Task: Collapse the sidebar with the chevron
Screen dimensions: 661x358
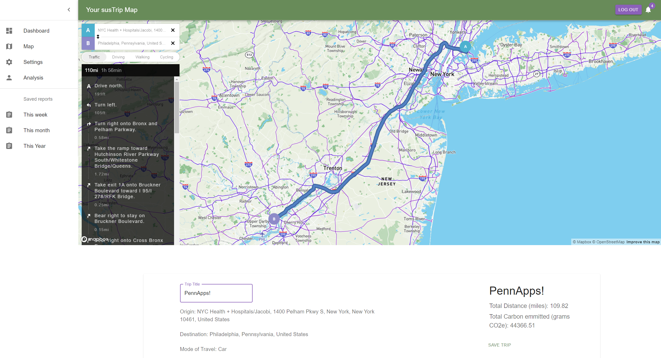Action: (69, 10)
